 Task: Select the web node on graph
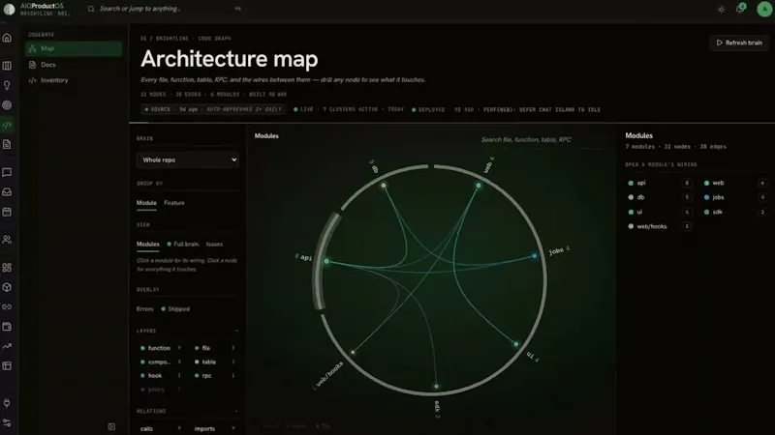pos(478,186)
